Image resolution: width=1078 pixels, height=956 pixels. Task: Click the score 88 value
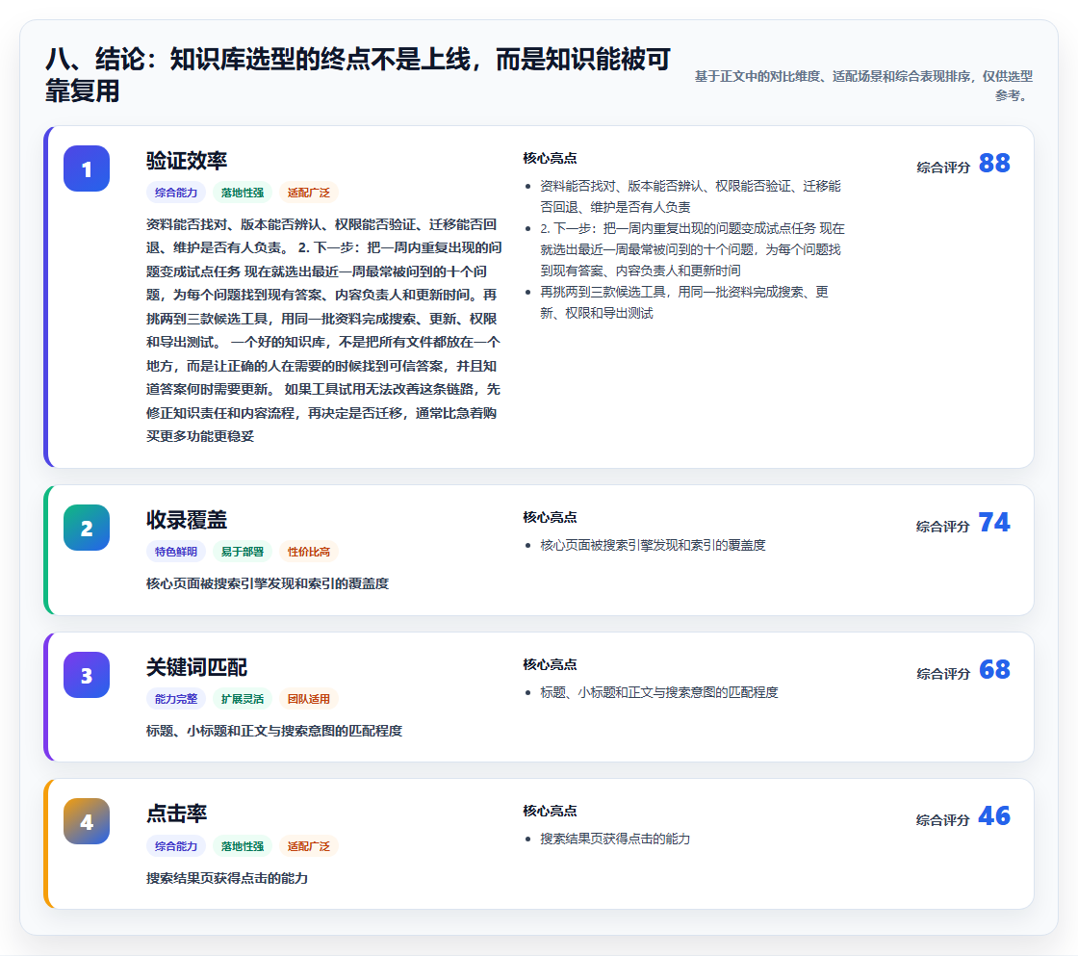[994, 163]
